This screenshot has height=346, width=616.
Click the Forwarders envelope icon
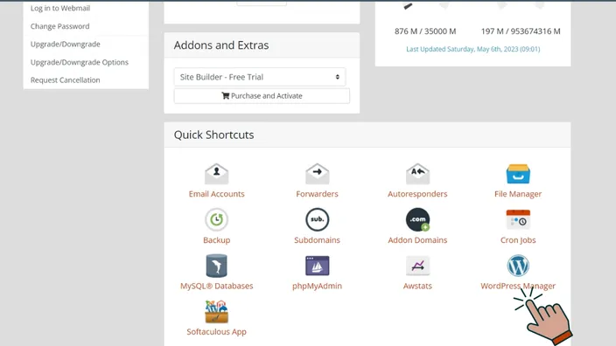[317, 174]
